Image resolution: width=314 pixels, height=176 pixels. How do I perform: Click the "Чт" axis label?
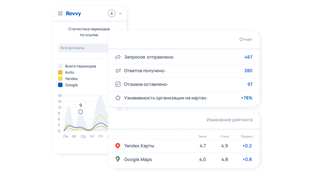point(92,137)
